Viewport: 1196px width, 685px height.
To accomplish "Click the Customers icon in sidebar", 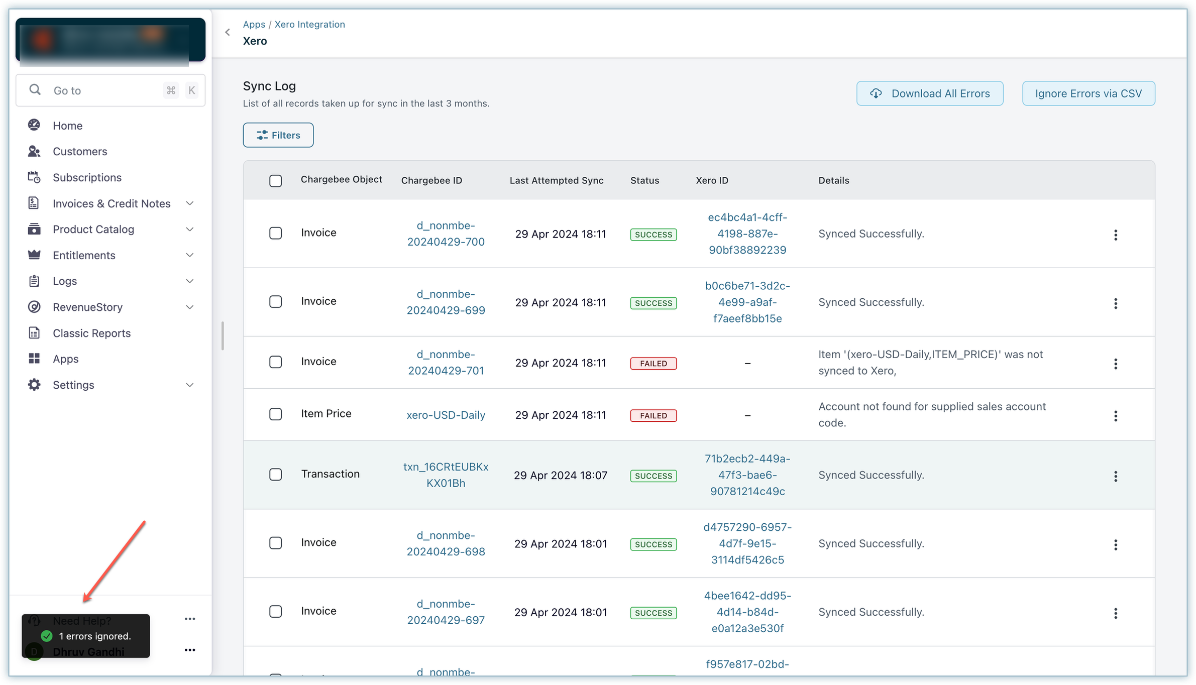I will click(x=34, y=151).
